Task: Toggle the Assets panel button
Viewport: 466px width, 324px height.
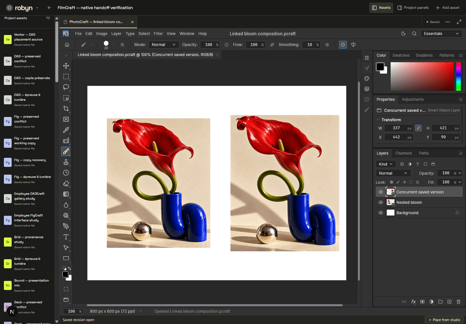Action: 381,8
